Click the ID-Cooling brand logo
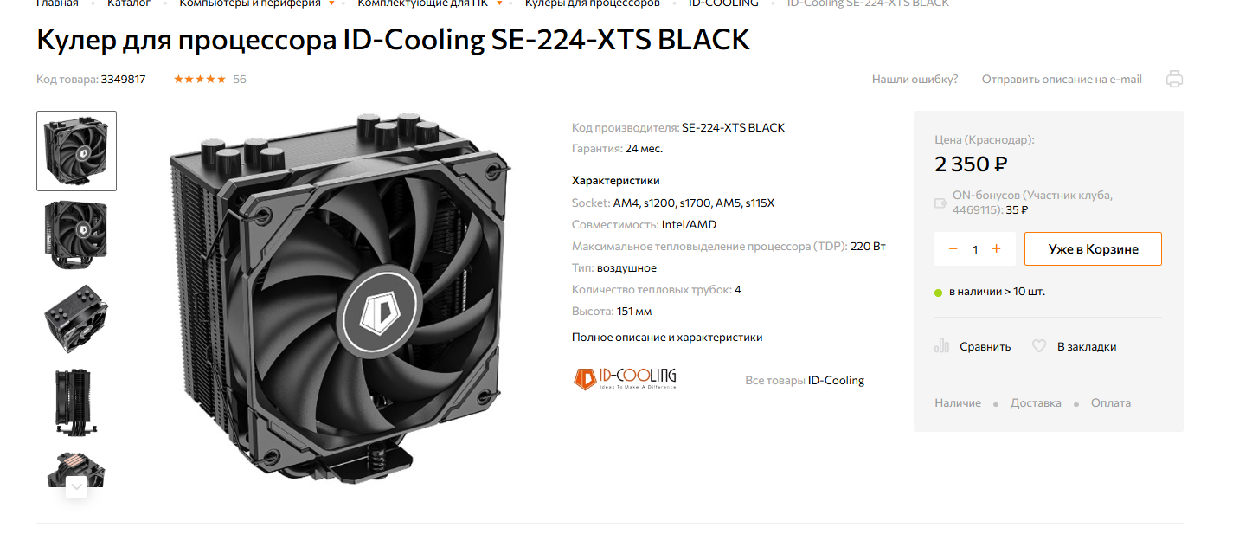Viewport: 1239px width, 534px height. click(x=626, y=378)
